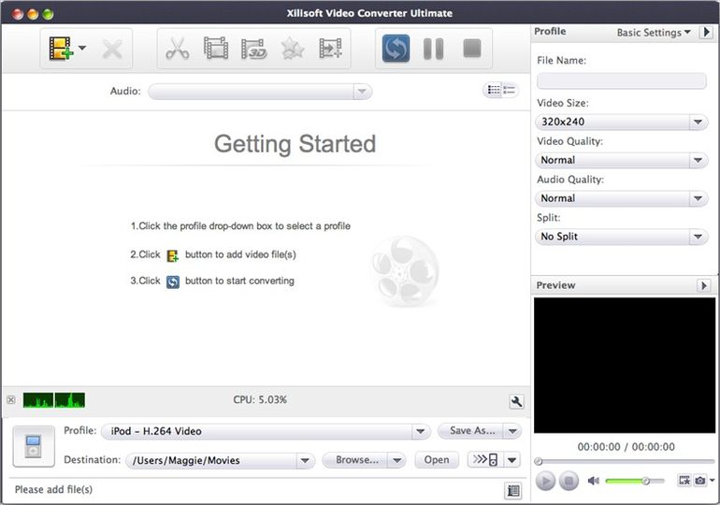Click the black preview video area

point(625,365)
